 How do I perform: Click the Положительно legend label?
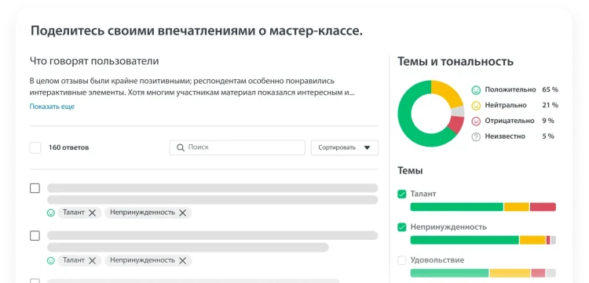510,89
